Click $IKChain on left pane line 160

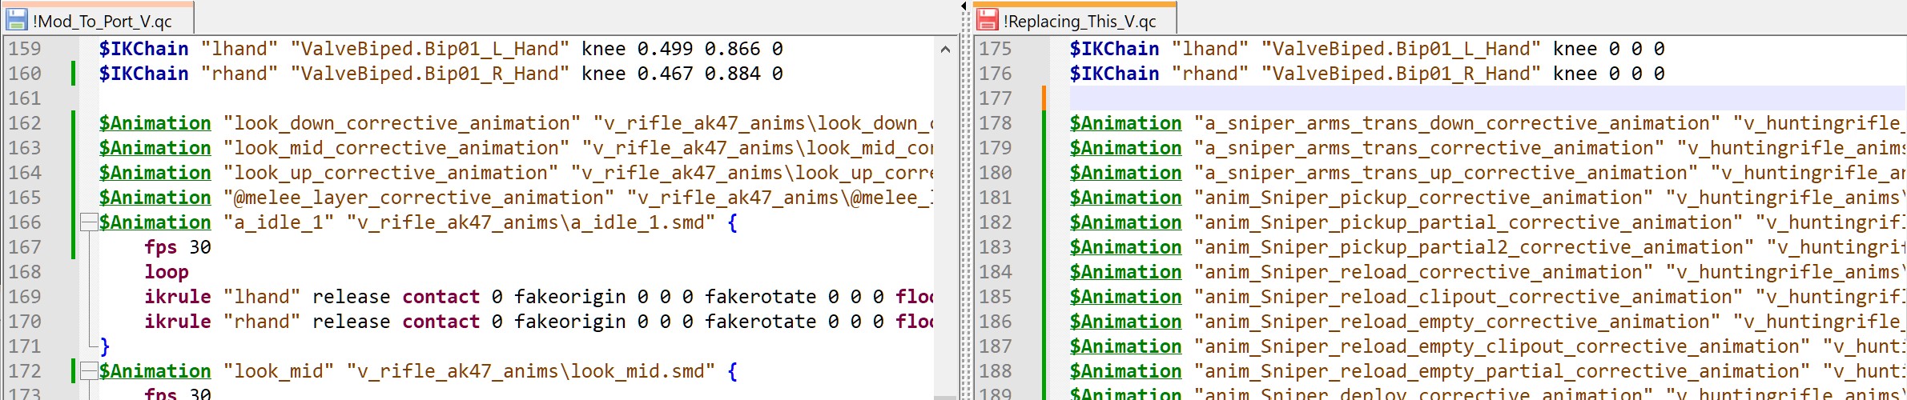[x=144, y=74]
